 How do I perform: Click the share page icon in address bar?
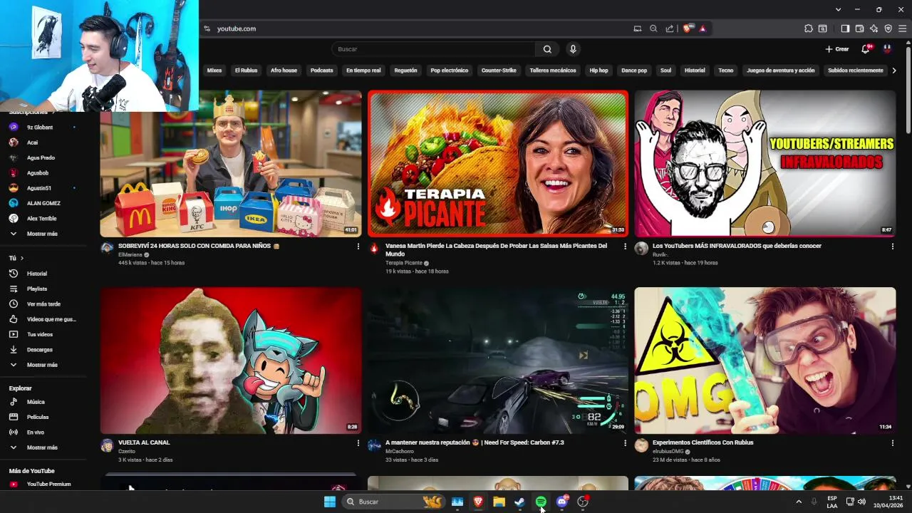point(670,28)
